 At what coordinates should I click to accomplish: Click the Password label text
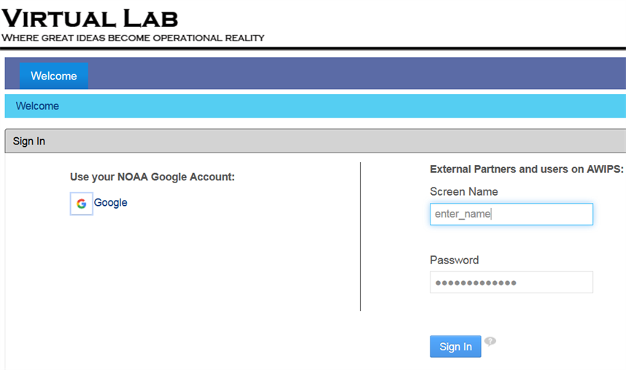(455, 260)
